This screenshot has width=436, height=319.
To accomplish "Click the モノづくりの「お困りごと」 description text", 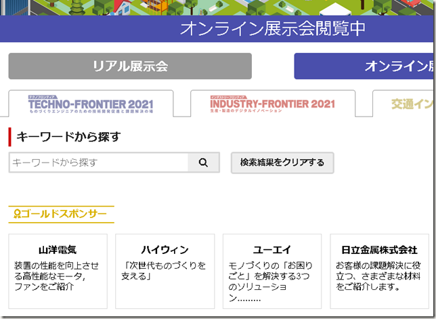I will pos(271,282).
